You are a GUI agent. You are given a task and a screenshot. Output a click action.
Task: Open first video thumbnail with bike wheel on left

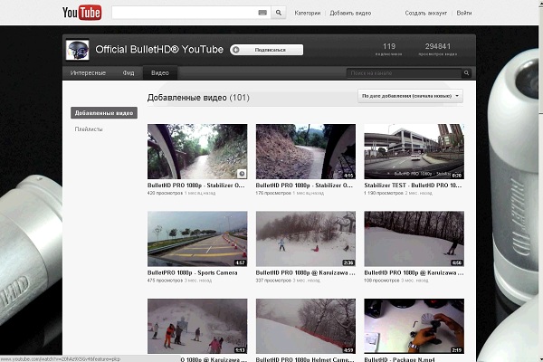[x=197, y=151]
